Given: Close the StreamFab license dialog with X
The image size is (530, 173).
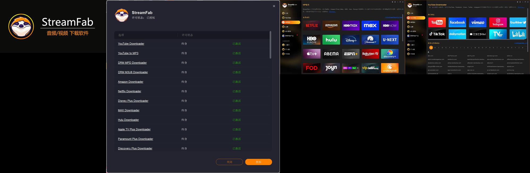Looking at the screenshot, I should pyautogui.click(x=274, y=6).
